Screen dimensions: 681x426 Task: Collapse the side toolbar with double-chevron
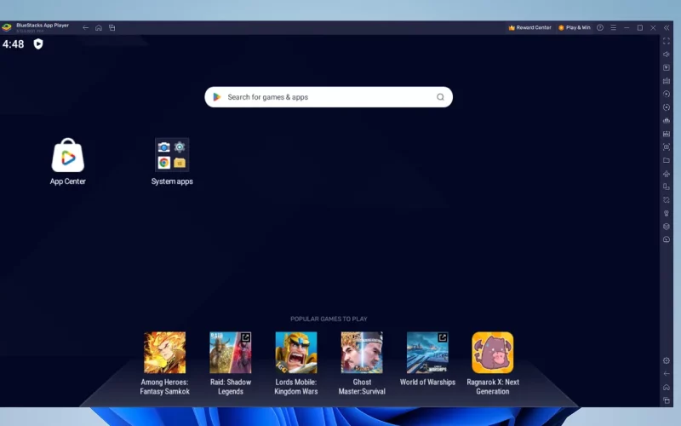point(667,27)
